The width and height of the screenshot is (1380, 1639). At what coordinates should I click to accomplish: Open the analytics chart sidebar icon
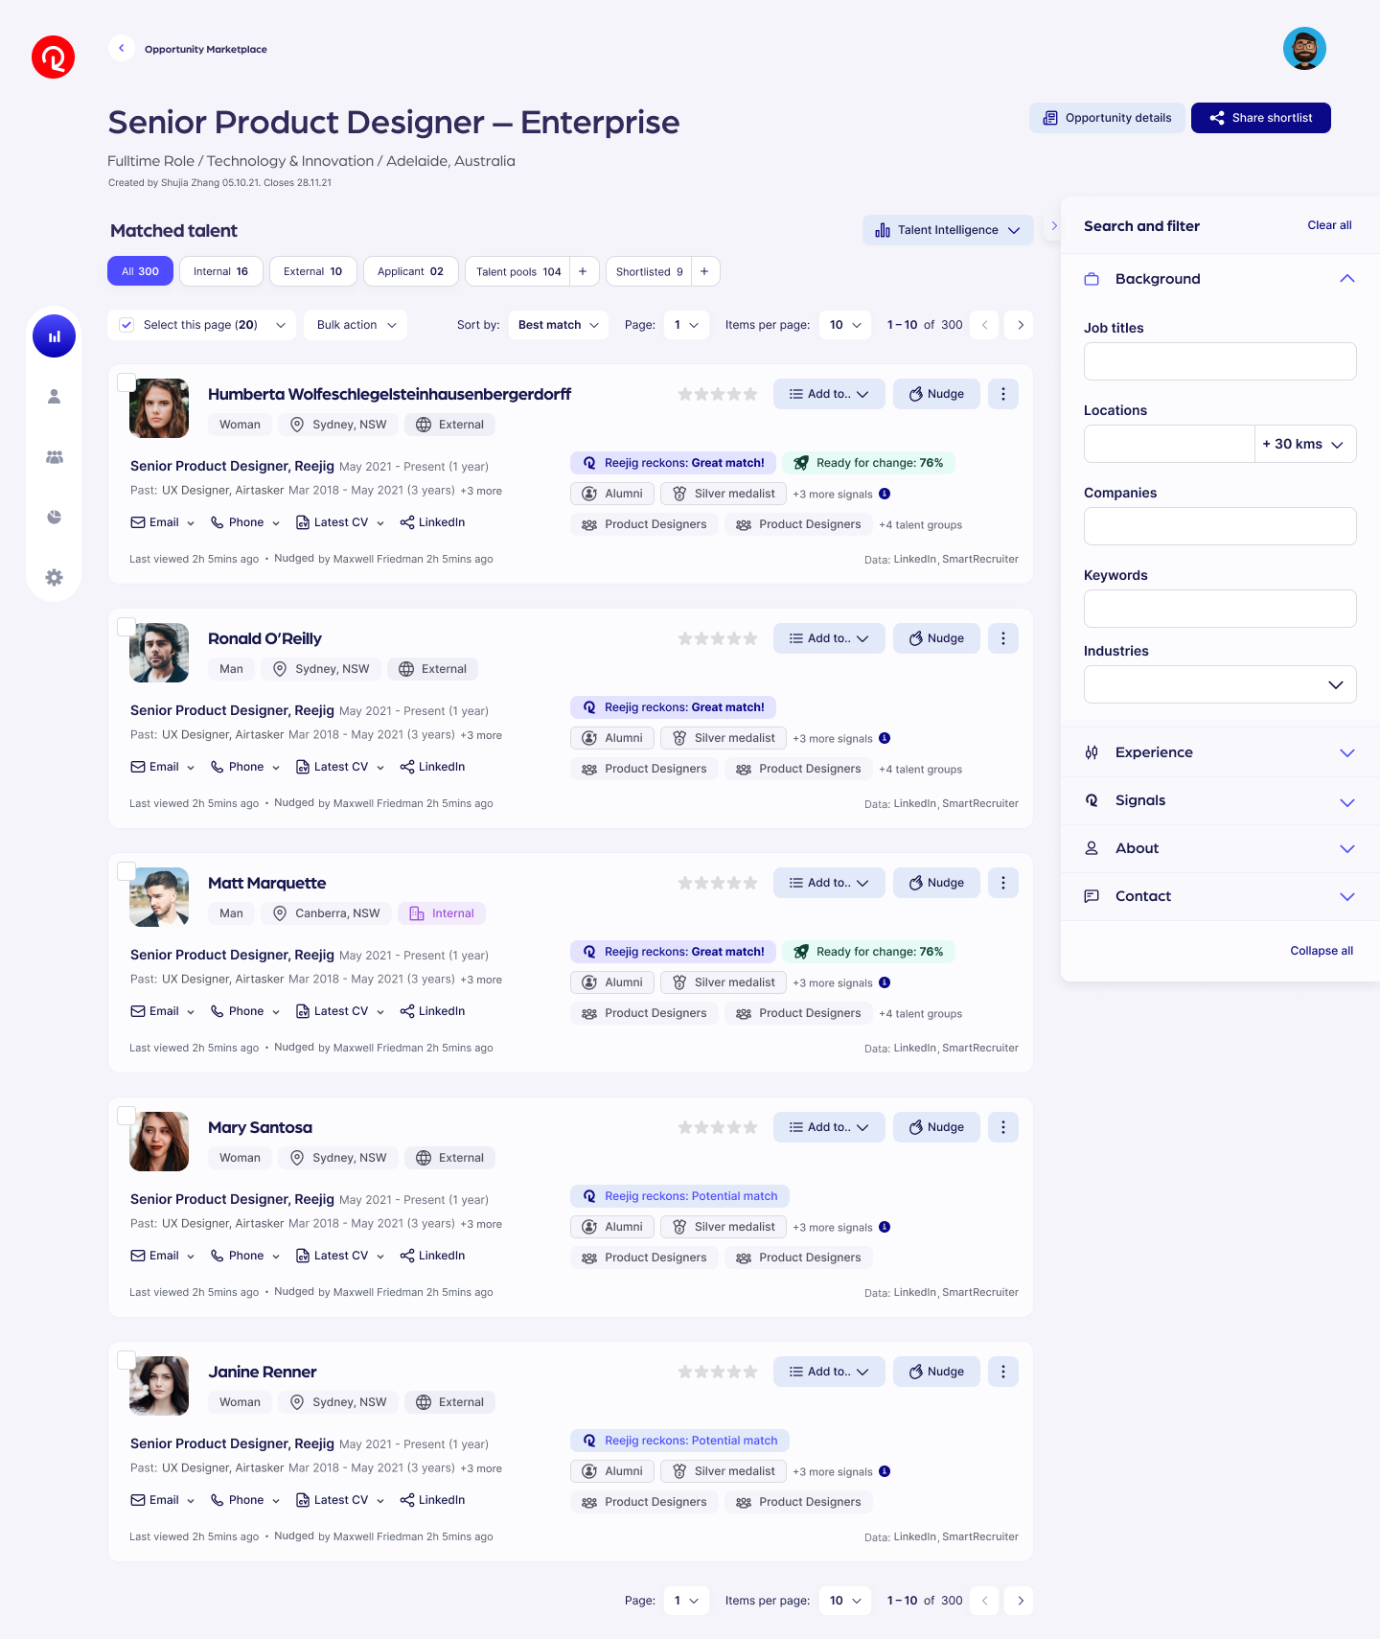[x=54, y=336]
